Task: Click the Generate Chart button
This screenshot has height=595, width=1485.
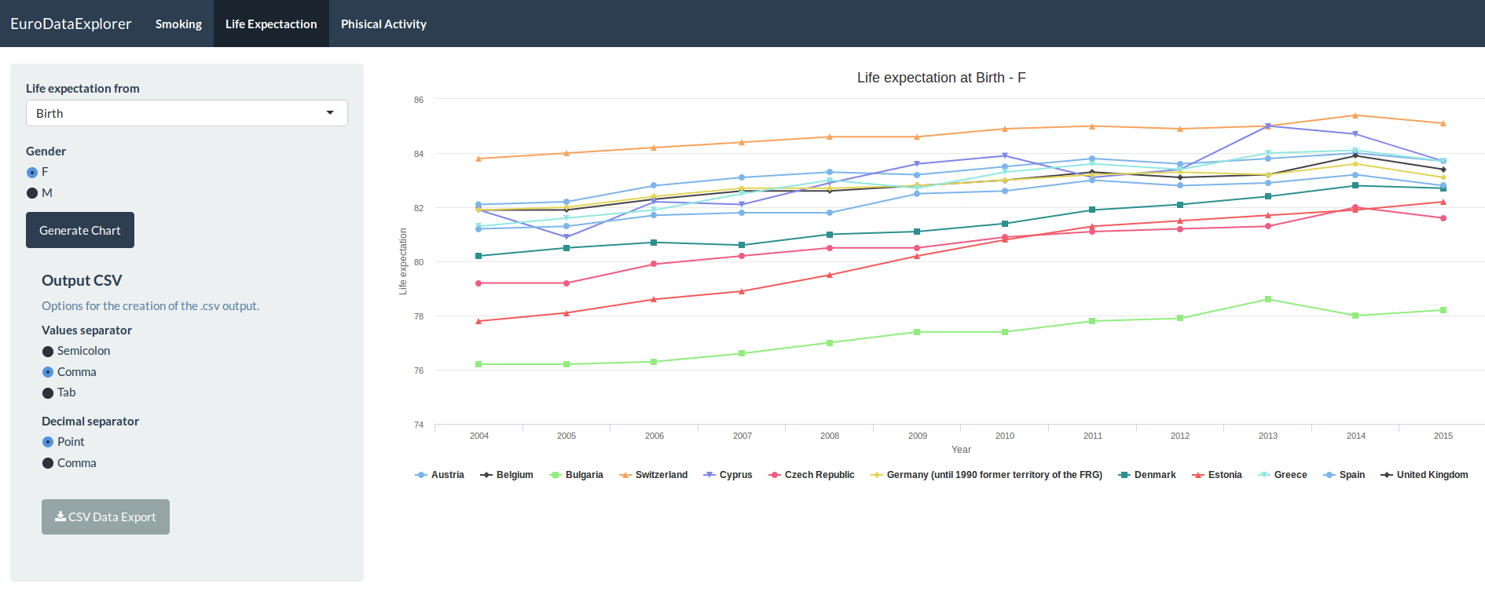Action: [x=80, y=230]
